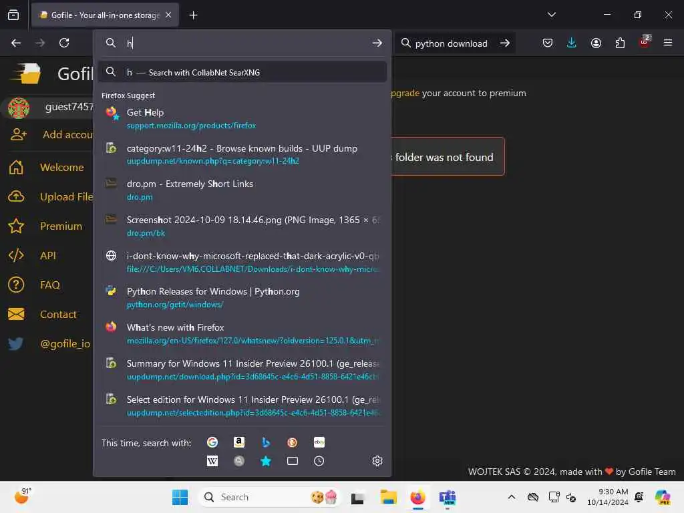Open the Extensions puzzle icon
The height and width of the screenshot is (513, 684).
tap(620, 43)
